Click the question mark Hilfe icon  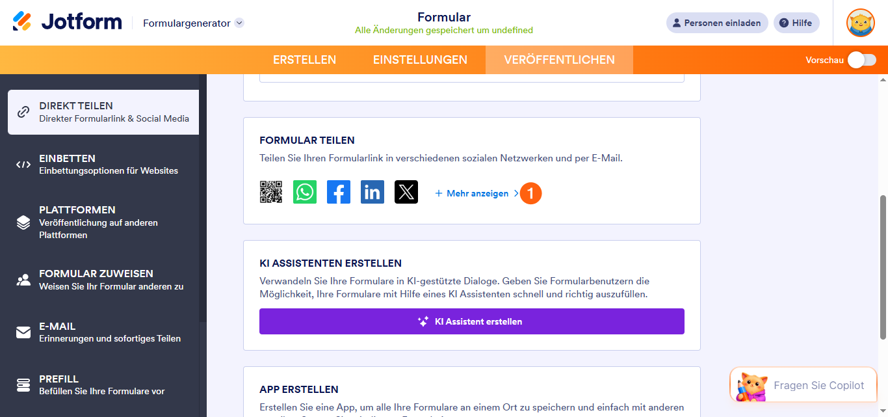[x=784, y=23]
